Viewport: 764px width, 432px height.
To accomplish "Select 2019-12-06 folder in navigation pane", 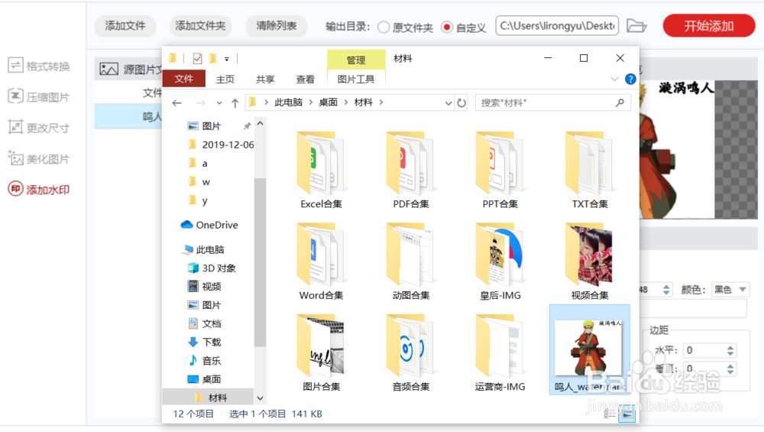I will 221,145.
